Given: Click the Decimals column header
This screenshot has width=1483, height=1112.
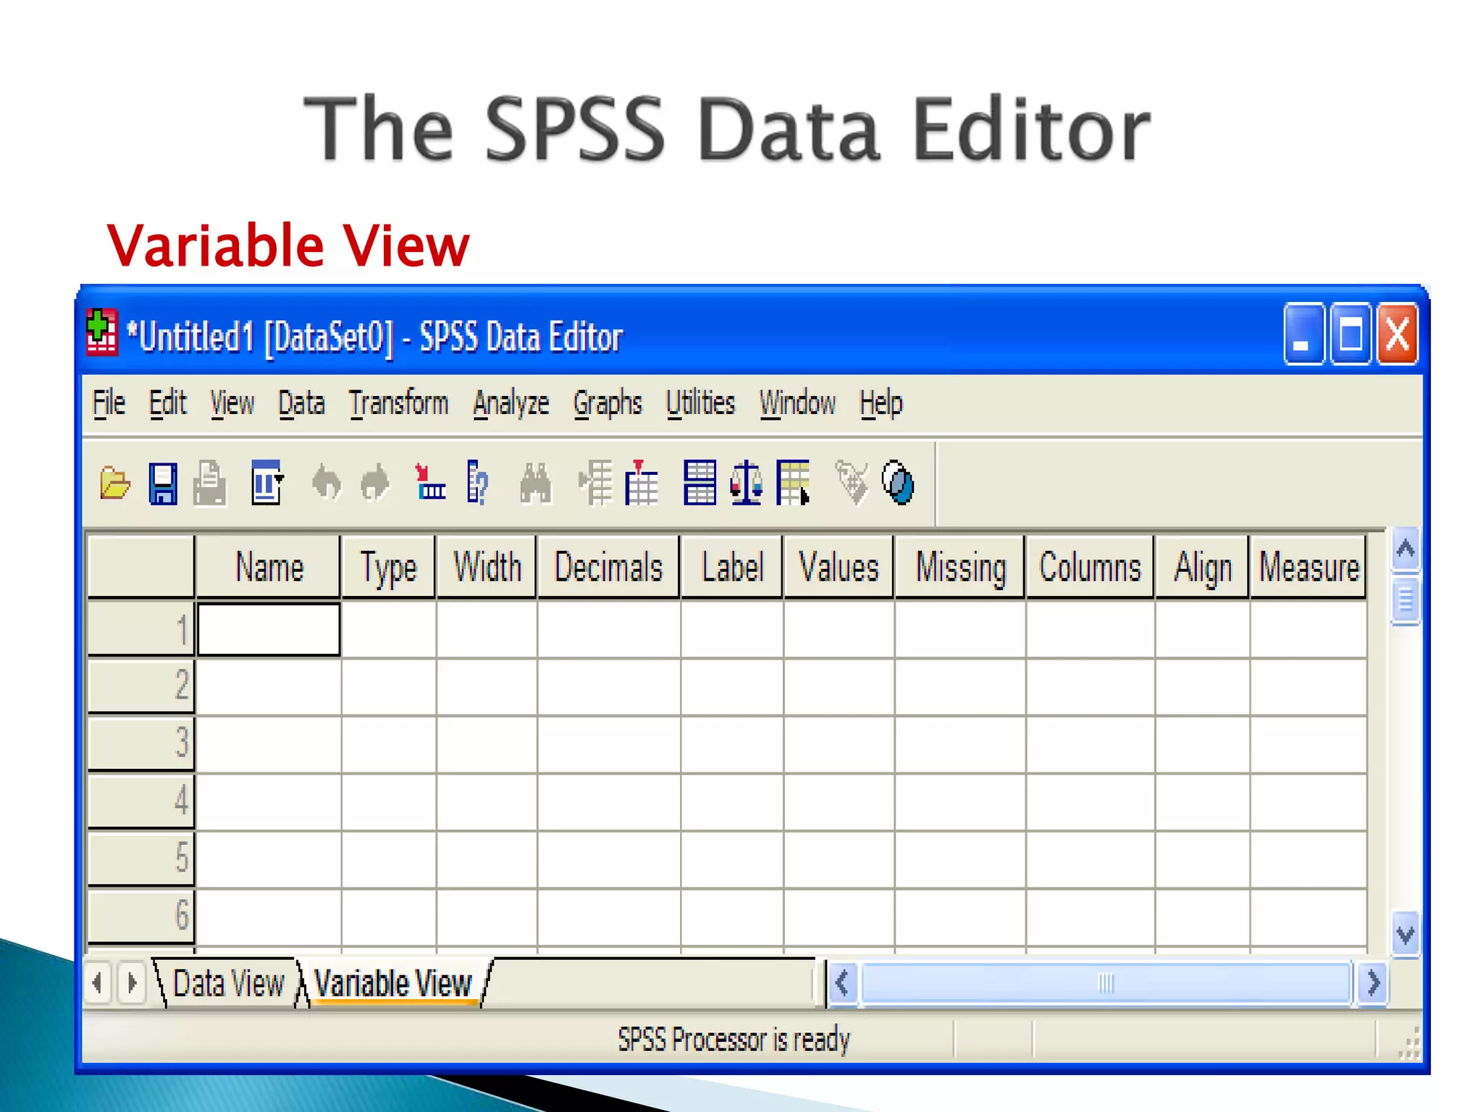Looking at the screenshot, I should pyautogui.click(x=608, y=567).
